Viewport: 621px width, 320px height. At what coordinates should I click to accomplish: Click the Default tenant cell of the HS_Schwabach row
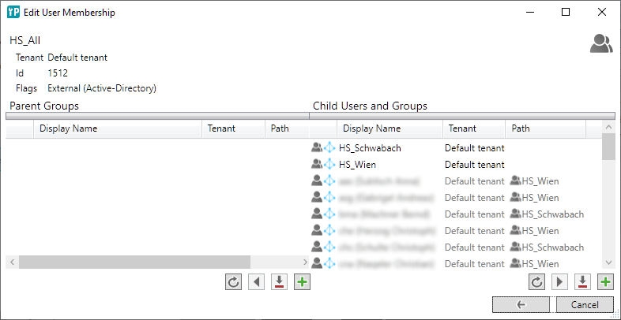475,148
